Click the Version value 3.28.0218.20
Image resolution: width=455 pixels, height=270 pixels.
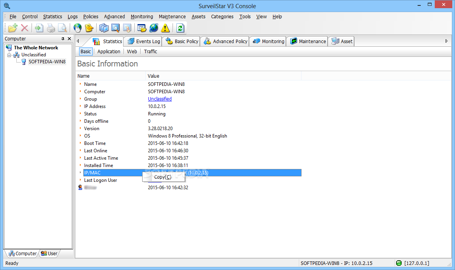160,129
